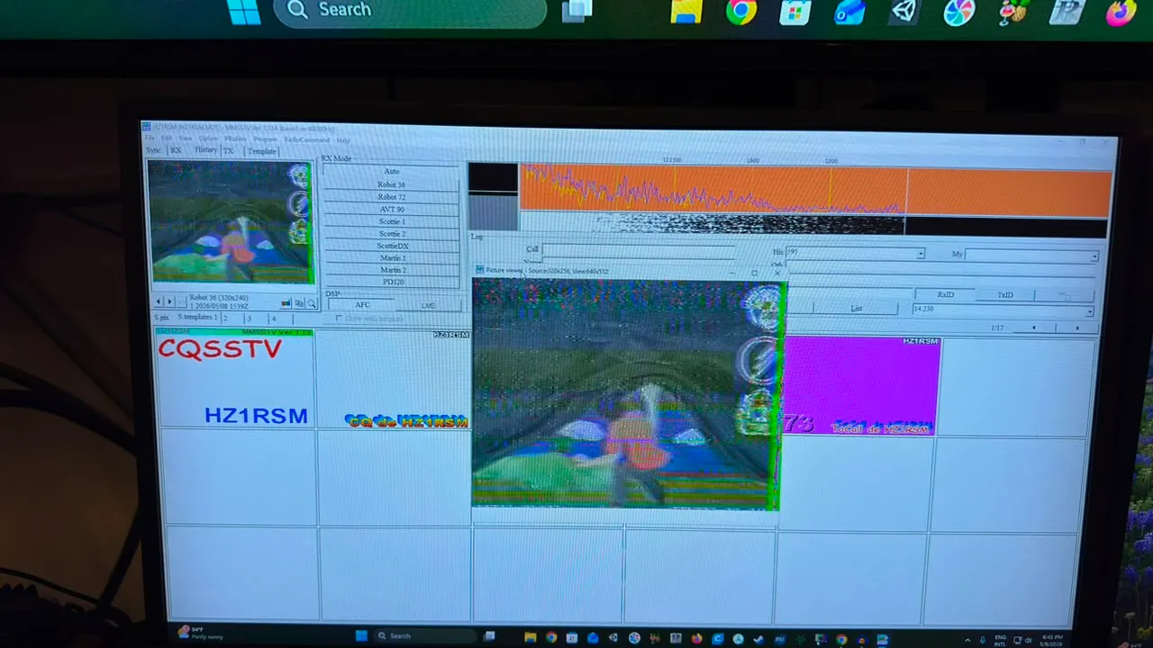The image size is (1153, 648).
Task: Open Firefox from the top taskbar
Action: [x=1121, y=13]
